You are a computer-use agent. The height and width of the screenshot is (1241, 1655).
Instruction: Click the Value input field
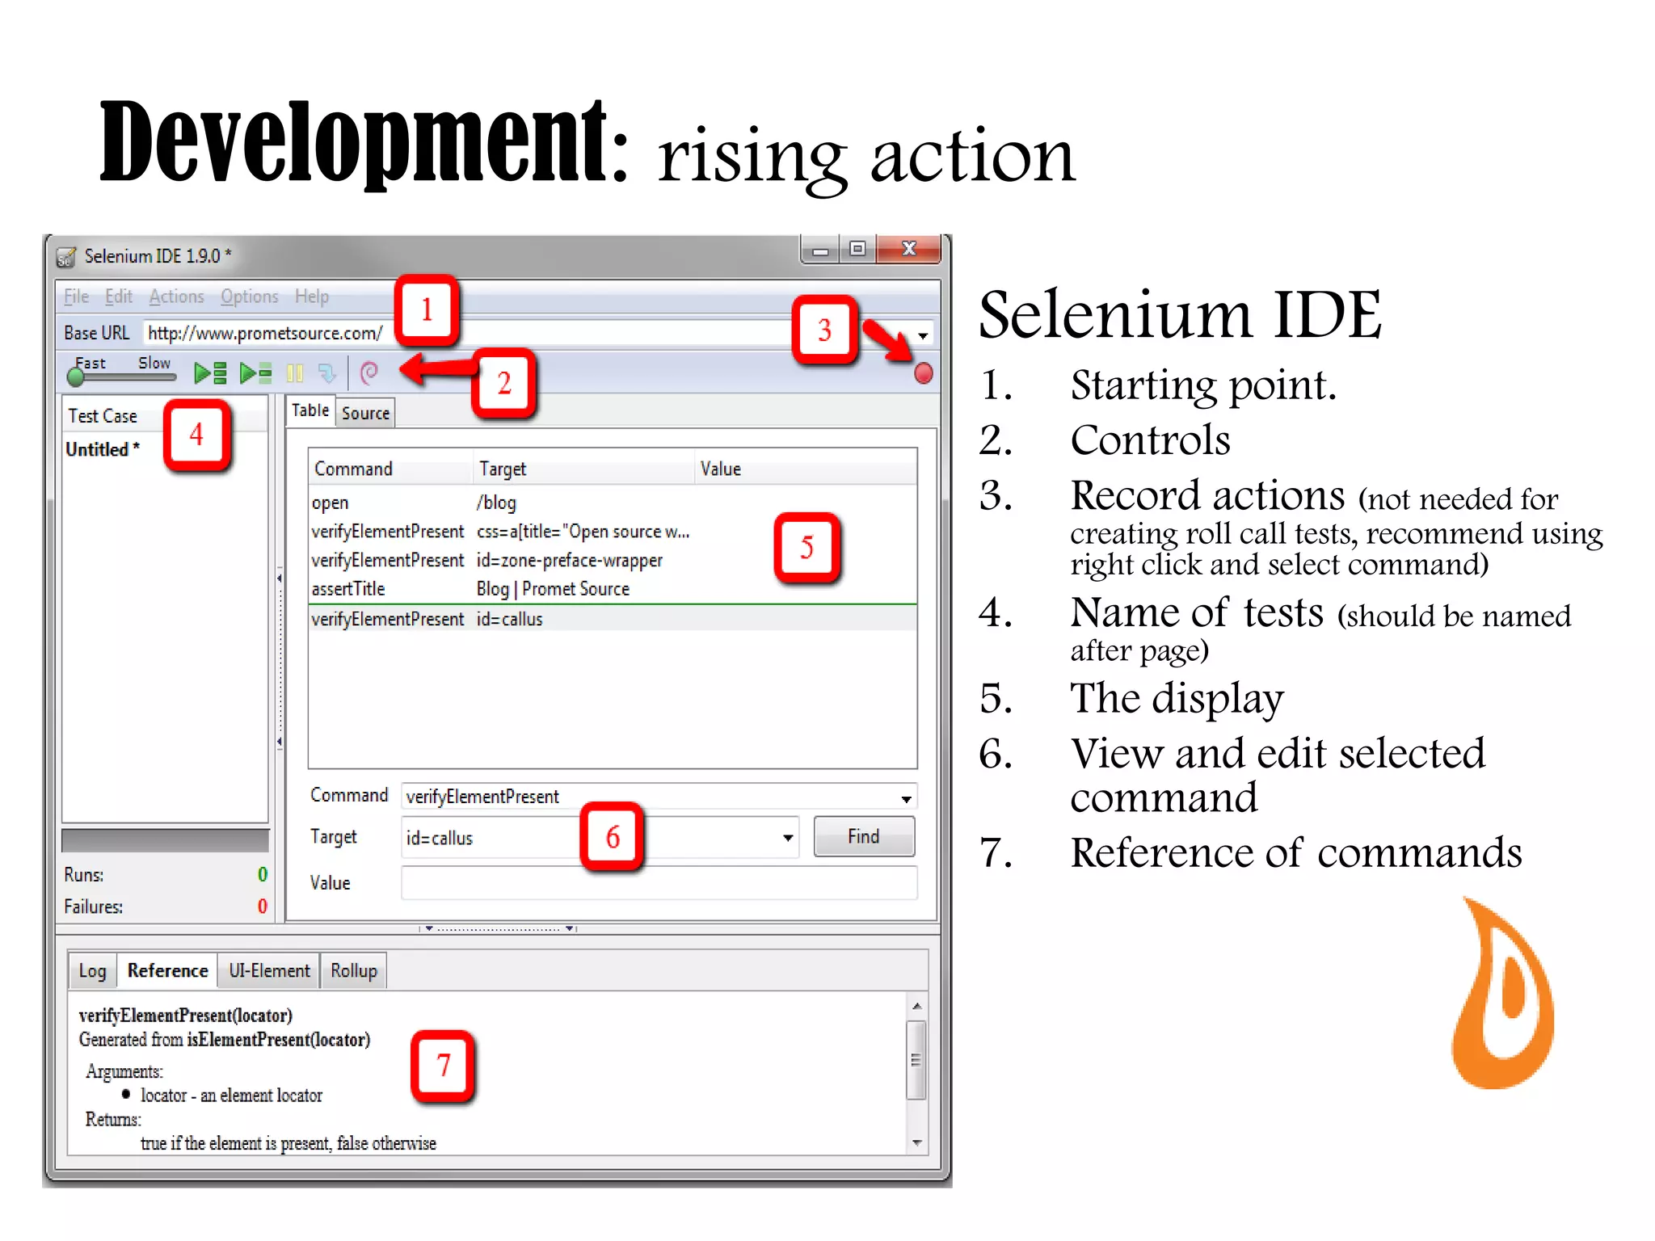pos(658,882)
